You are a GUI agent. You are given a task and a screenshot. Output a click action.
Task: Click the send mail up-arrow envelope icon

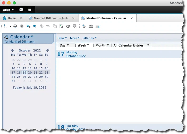click(35, 26)
